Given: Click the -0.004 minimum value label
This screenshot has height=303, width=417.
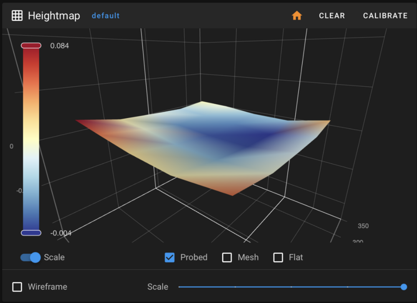Looking at the screenshot, I should point(60,233).
